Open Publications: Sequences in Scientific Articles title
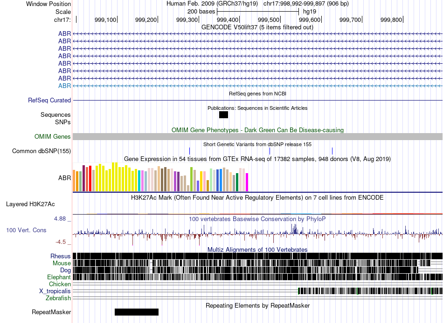This screenshot has height=323, width=443. tap(257, 108)
